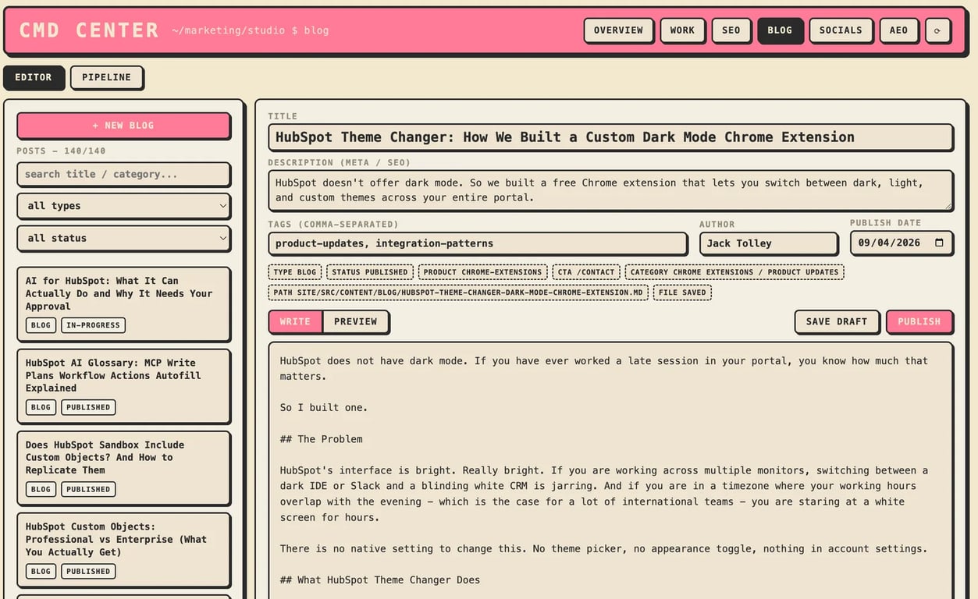
Task: Click the 'CATEGORY CHROME EXTENSIONS / PRODUCT UPDATES' chip
Action: coord(734,272)
